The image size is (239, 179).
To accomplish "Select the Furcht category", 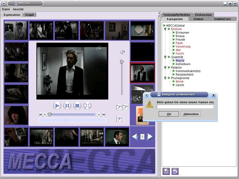I will coord(180,53).
